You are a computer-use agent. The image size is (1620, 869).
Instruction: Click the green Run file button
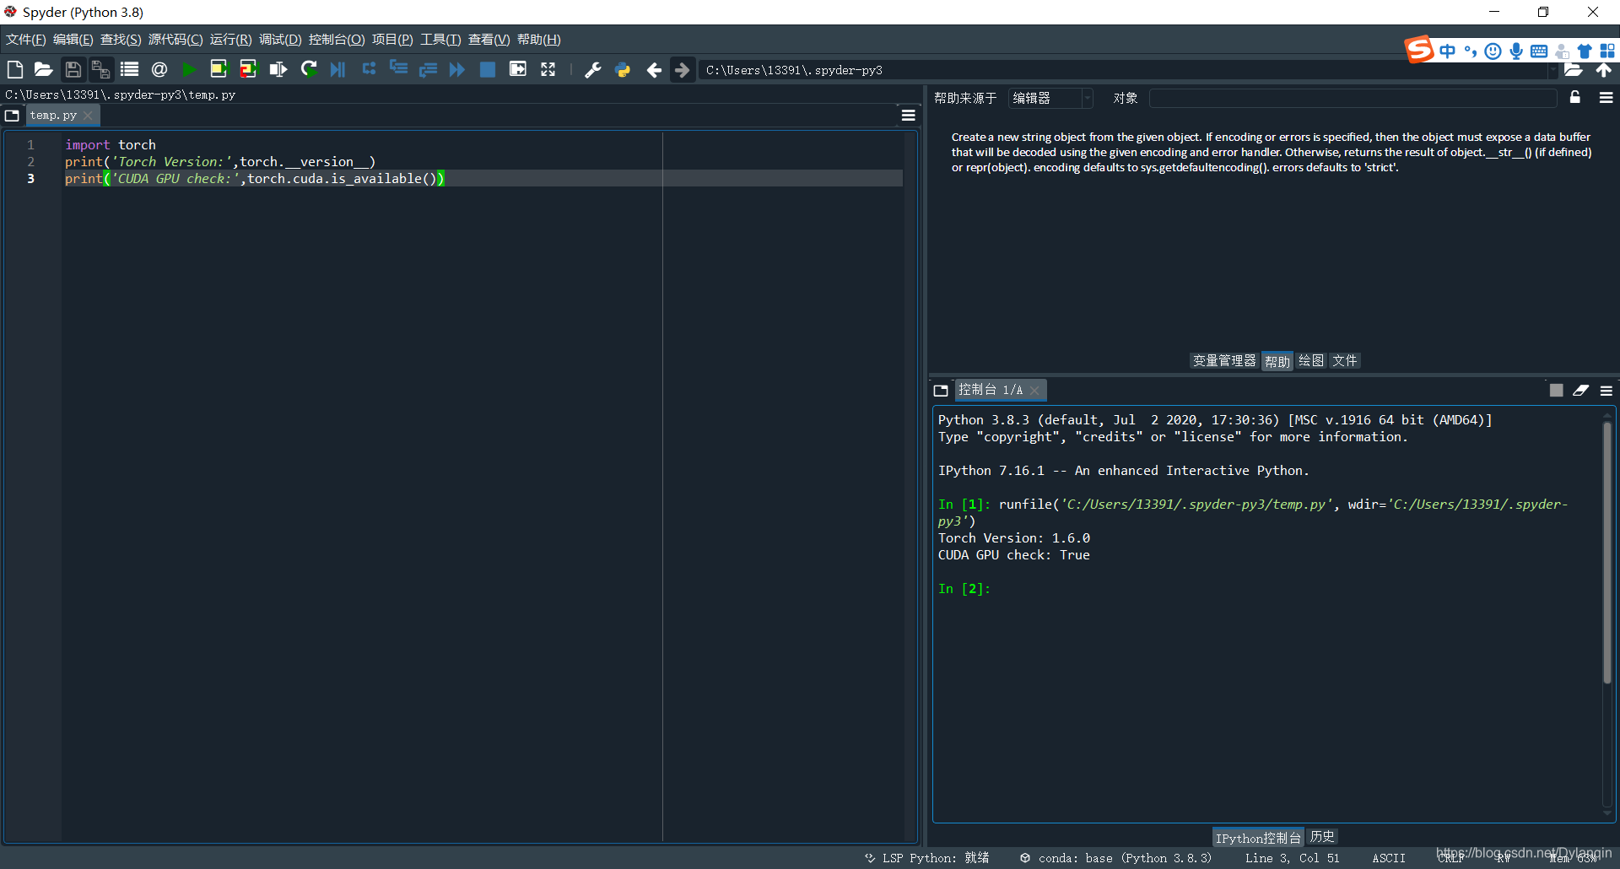click(x=189, y=70)
